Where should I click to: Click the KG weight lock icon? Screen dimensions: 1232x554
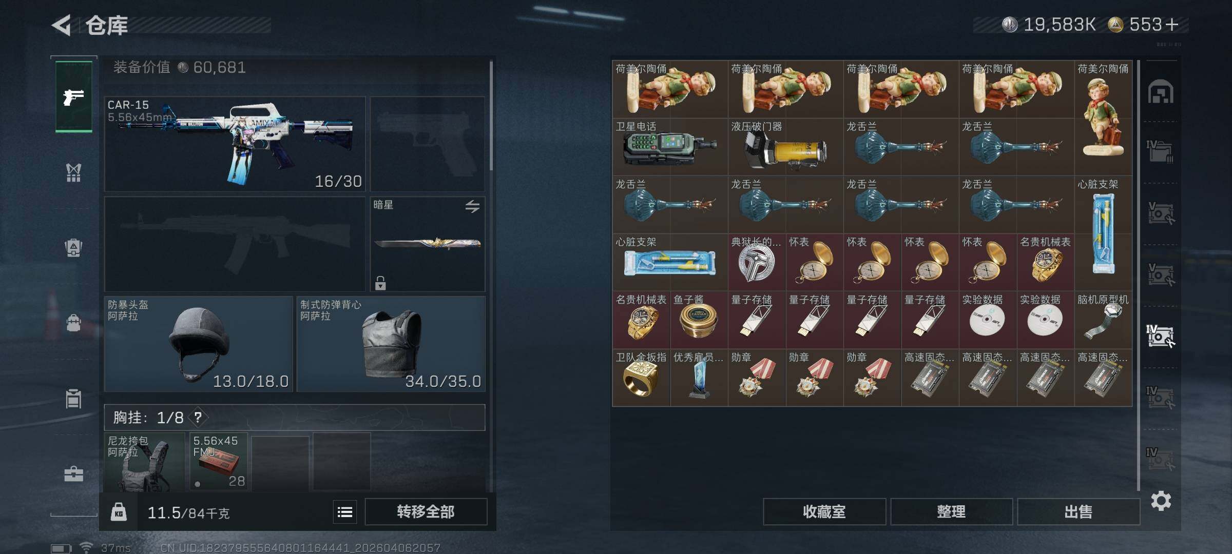[119, 512]
